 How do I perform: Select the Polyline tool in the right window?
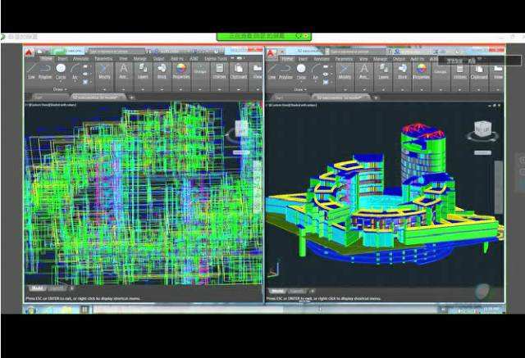click(285, 72)
